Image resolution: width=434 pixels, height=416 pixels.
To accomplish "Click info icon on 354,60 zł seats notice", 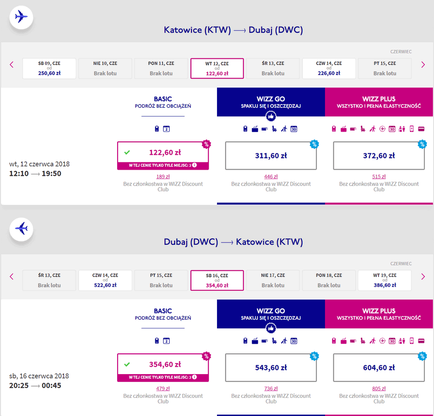I will pyautogui.click(x=195, y=377).
